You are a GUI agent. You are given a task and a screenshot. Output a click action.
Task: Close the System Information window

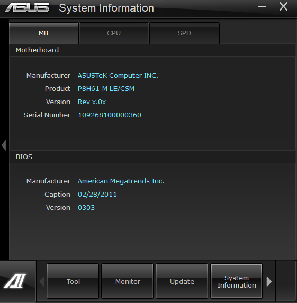[283, 6]
